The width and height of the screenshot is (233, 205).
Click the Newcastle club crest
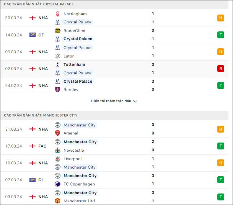[57, 150]
